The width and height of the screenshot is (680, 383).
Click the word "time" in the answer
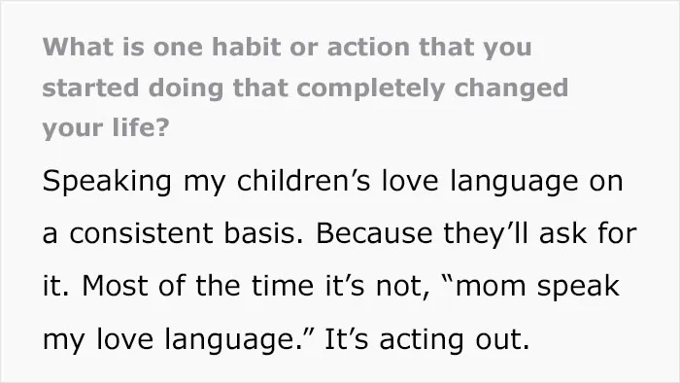pos(283,286)
